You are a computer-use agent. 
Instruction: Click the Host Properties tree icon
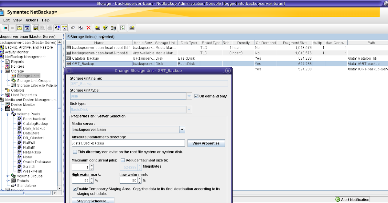8,95
